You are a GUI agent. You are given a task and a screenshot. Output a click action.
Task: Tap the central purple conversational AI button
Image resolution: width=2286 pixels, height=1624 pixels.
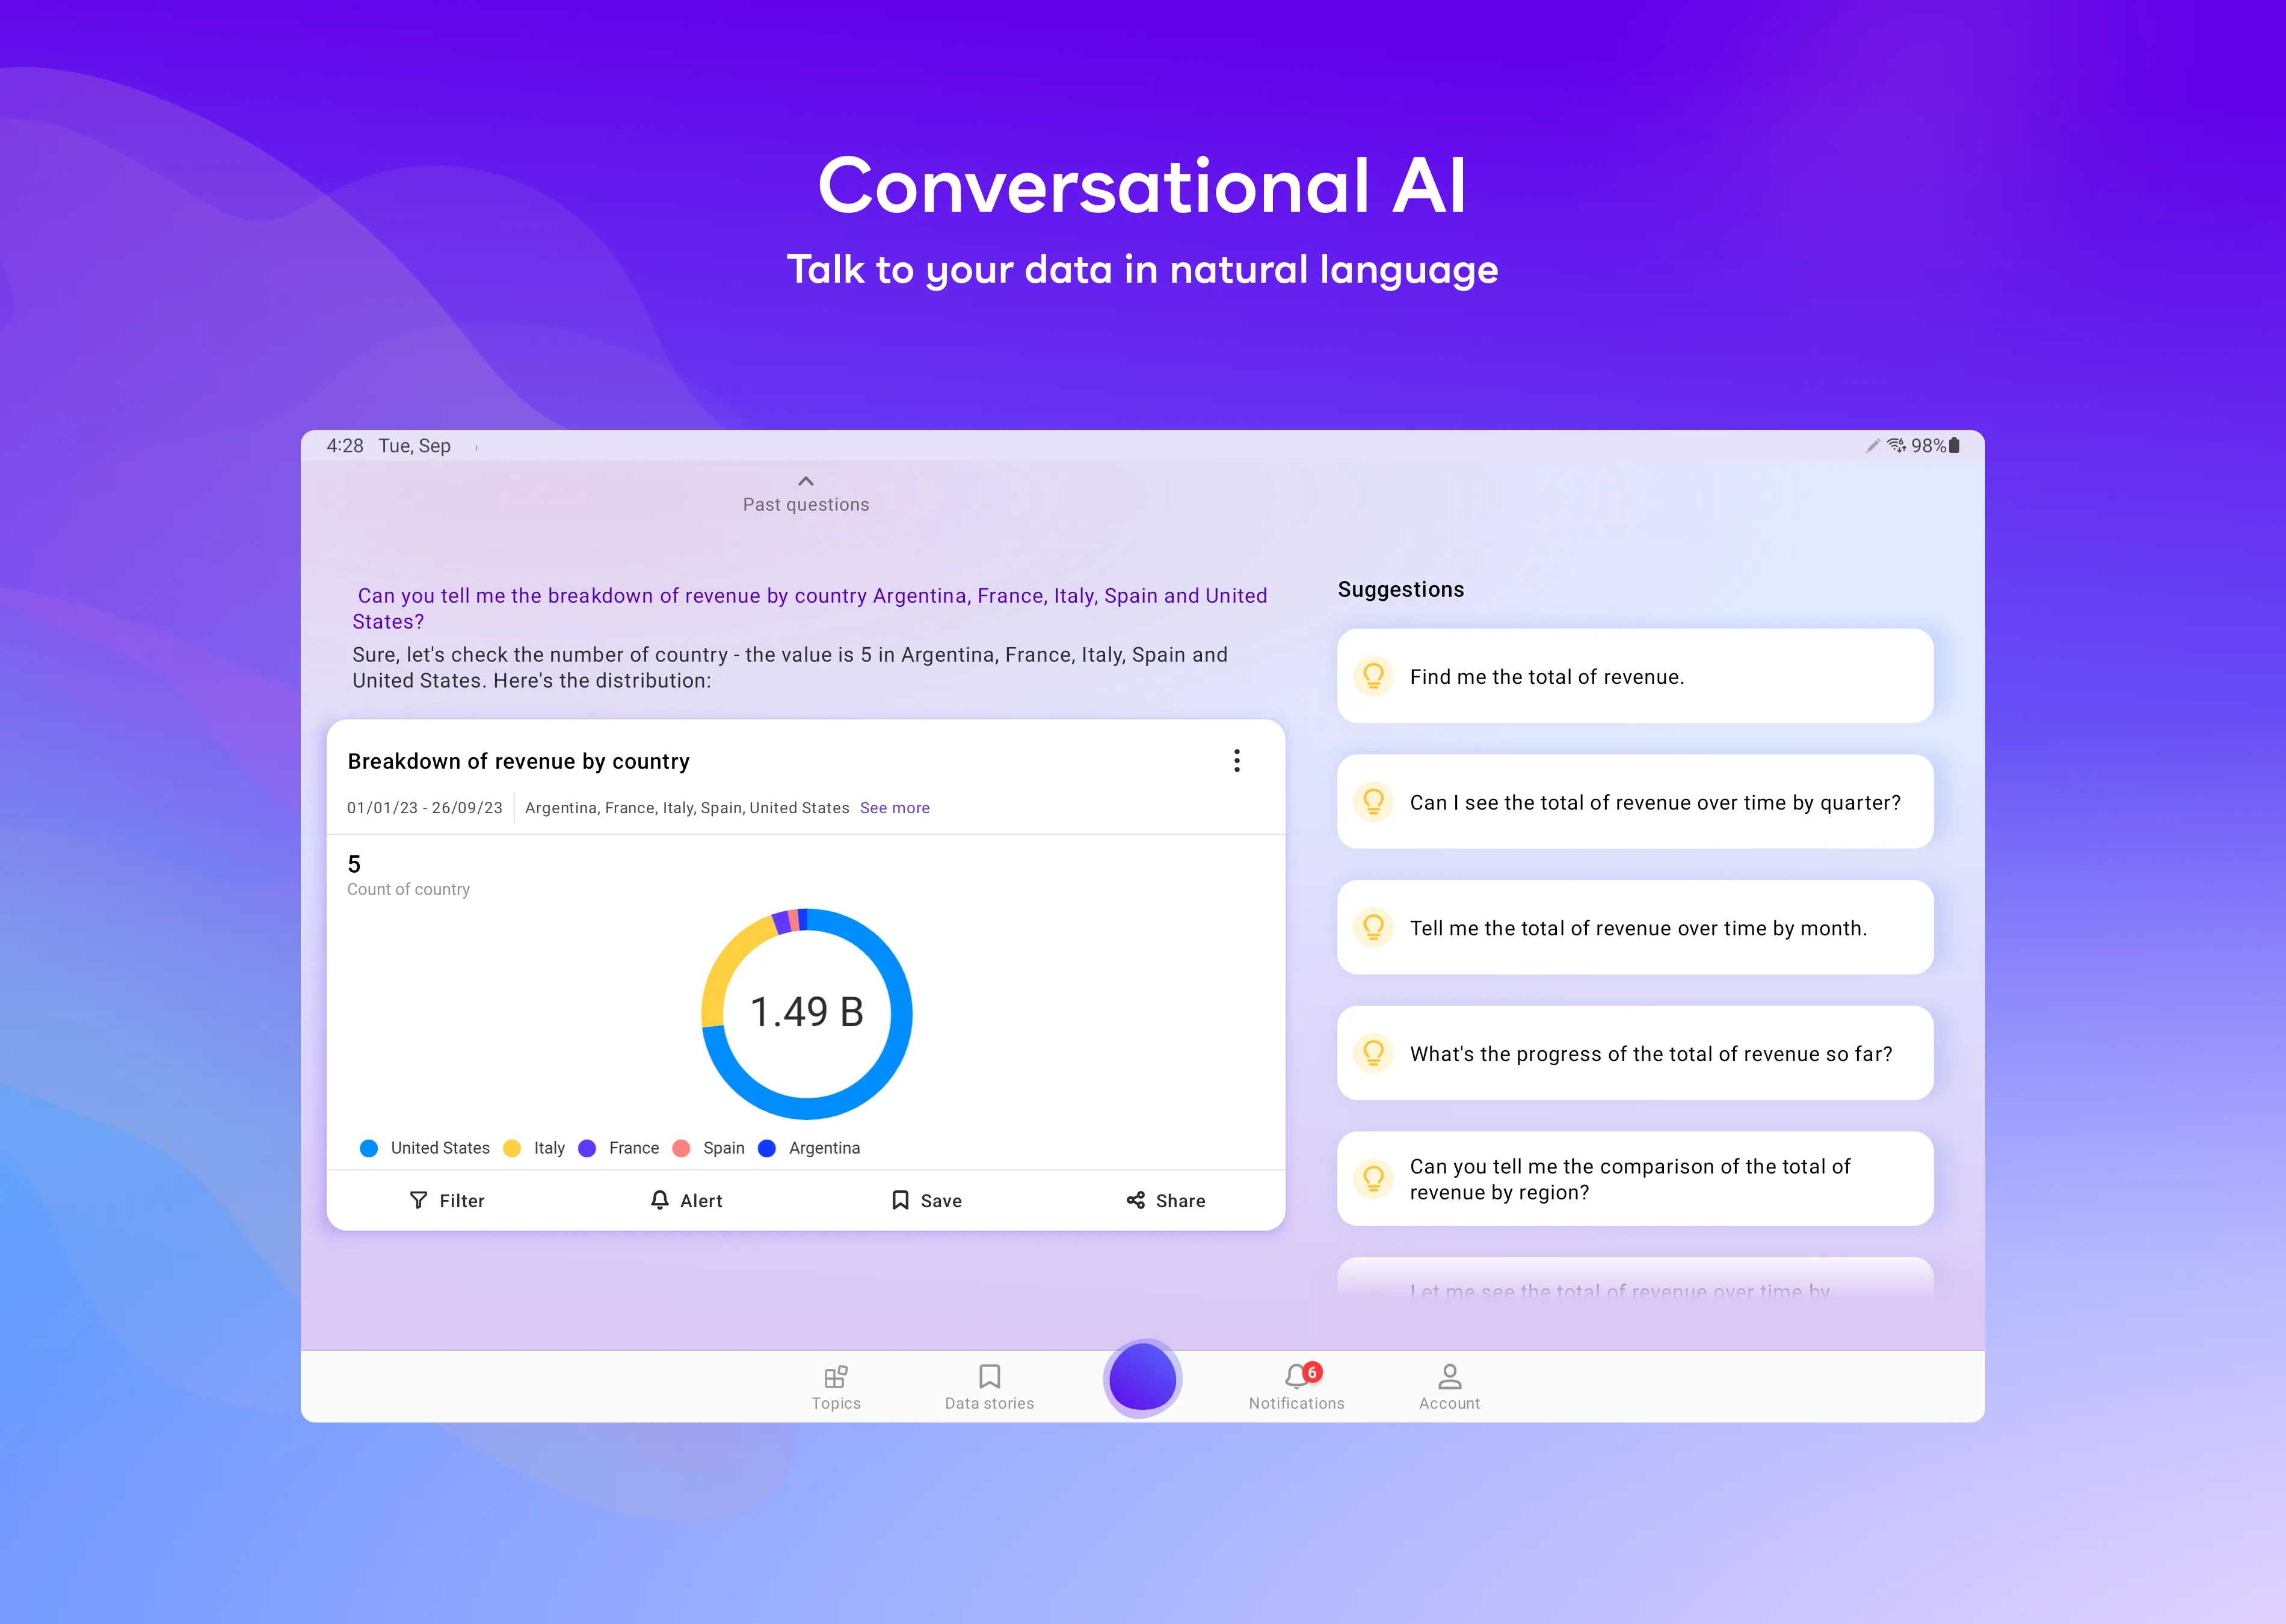coord(1142,1376)
